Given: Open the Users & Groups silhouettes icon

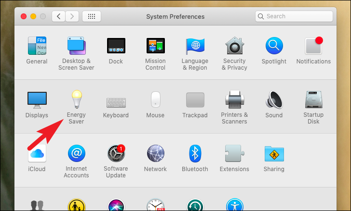Looking at the screenshot, I should click(x=37, y=205).
